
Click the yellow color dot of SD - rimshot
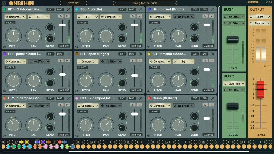[149, 54]
